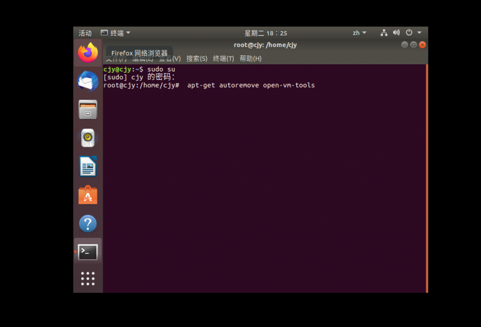Open the Files manager in the dock

[88, 109]
